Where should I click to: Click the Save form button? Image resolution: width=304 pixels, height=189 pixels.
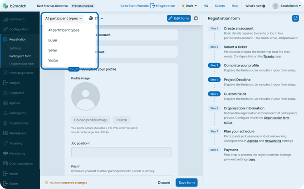pos(186,183)
